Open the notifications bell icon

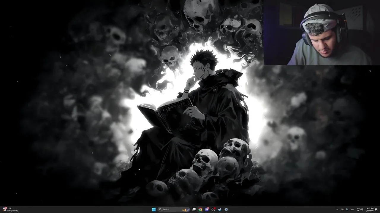[376, 209]
